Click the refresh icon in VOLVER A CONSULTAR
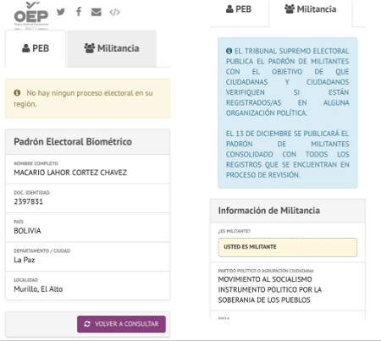 pyautogui.click(x=87, y=324)
